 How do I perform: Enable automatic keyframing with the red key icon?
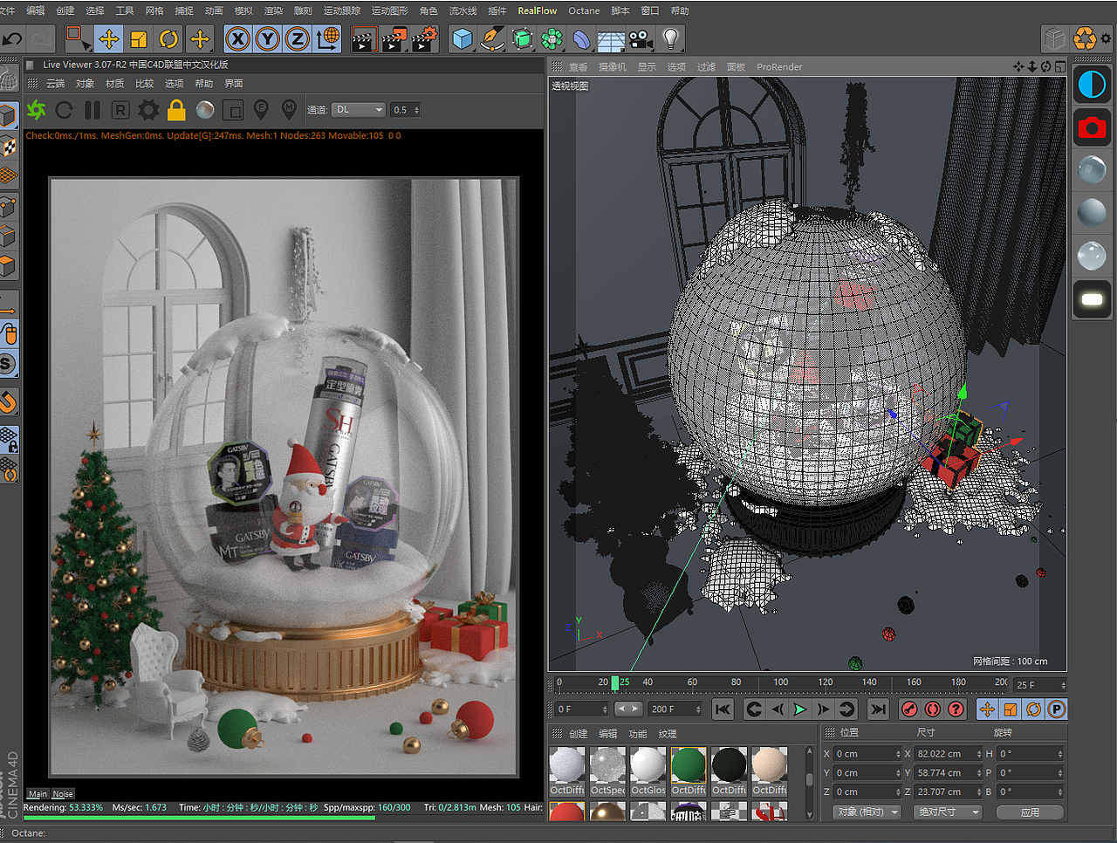908,709
